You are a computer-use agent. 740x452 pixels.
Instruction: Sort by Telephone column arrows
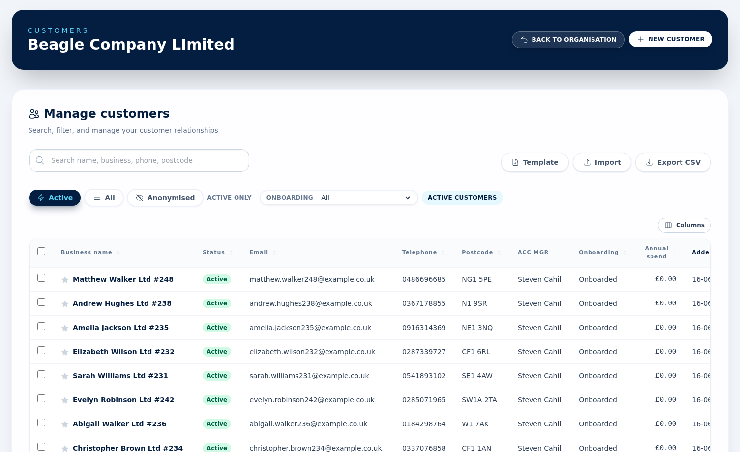443,253
